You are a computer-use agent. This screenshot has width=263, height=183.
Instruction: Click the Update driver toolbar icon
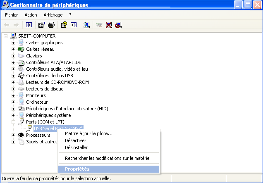(x=99, y=25)
